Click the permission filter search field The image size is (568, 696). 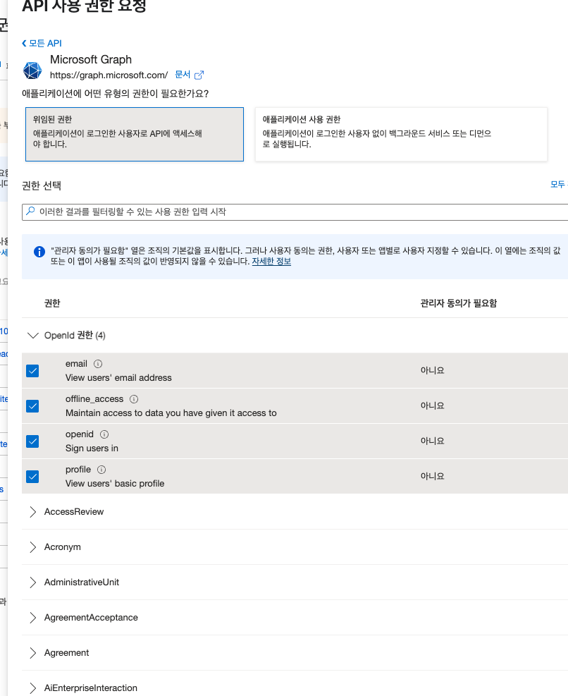coord(295,212)
